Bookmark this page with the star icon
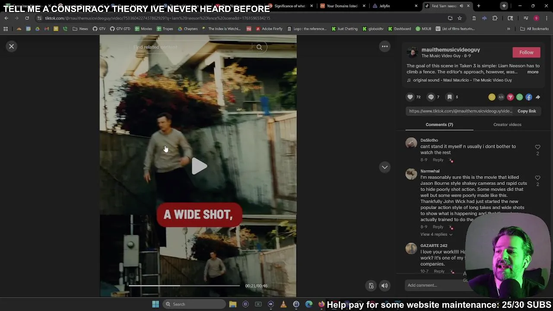 [x=460, y=18]
